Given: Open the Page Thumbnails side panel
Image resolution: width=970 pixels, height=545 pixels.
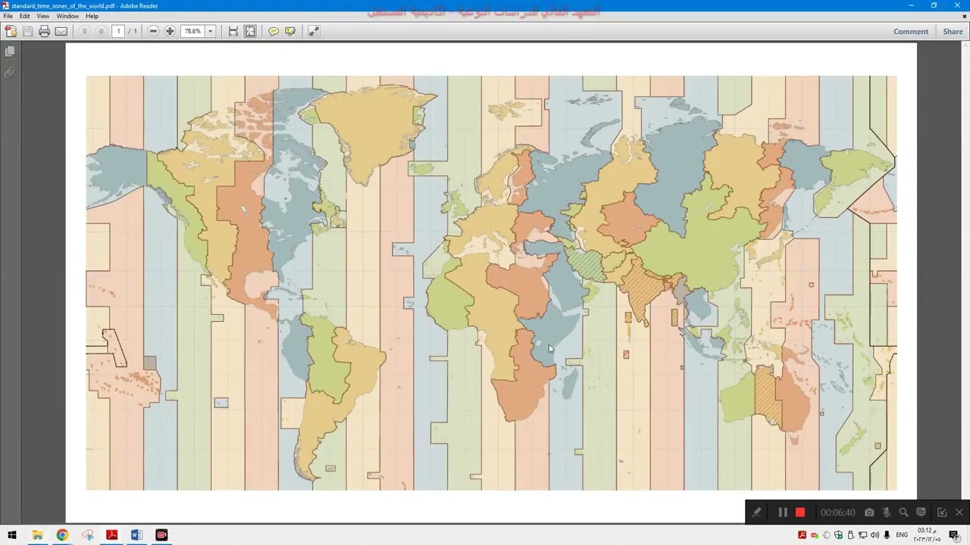Looking at the screenshot, I should click(x=10, y=51).
